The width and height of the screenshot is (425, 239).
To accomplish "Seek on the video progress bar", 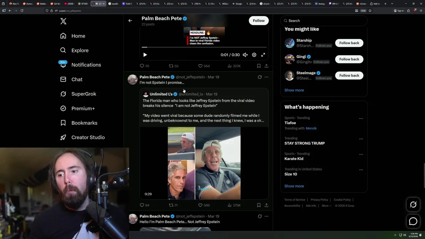I will pos(204,47).
